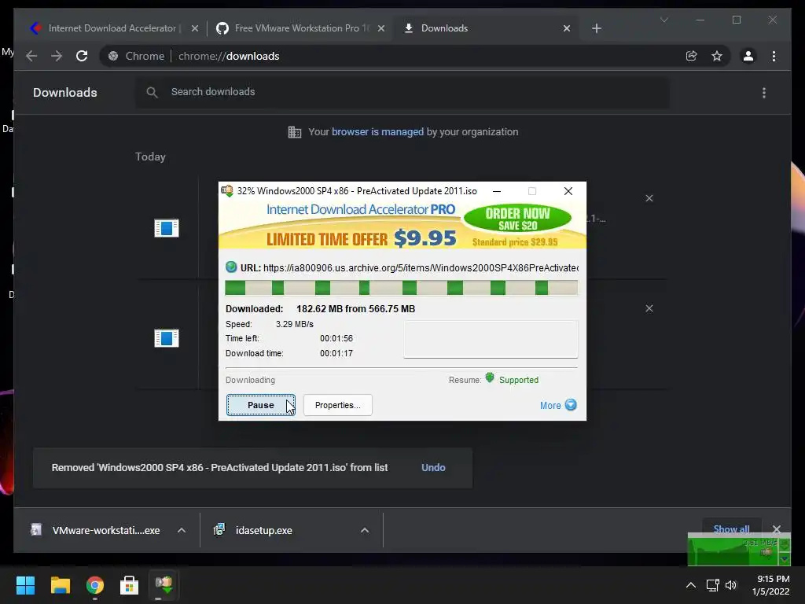Open a new tab with plus button
This screenshot has height=604, width=805.
(596, 28)
